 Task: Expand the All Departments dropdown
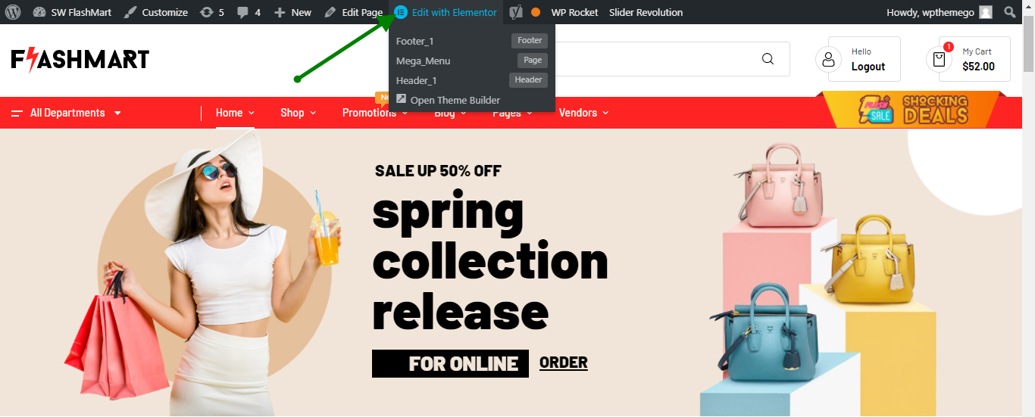point(67,113)
